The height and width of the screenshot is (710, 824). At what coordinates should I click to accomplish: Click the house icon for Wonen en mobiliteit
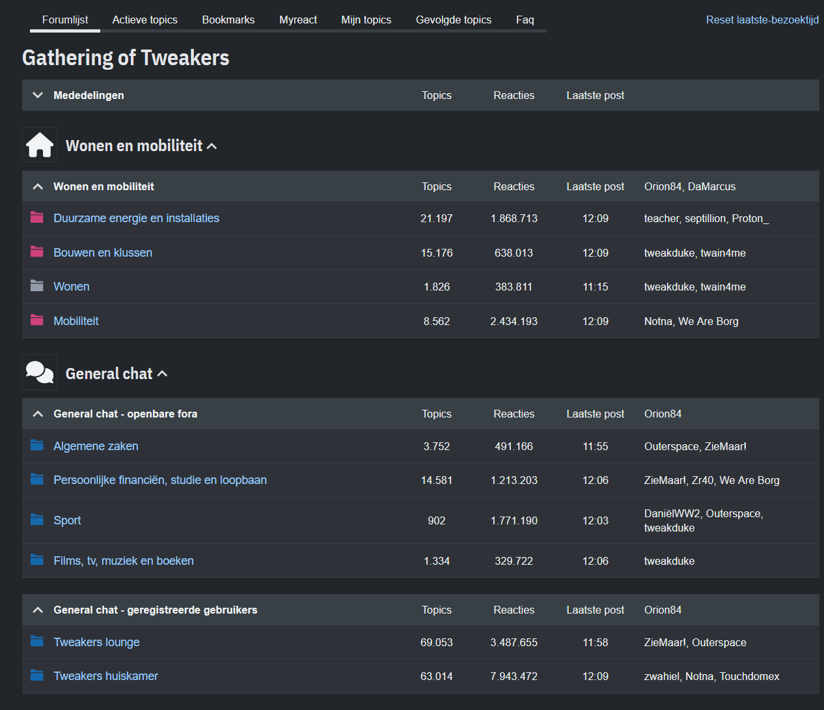[x=40, y=145]
